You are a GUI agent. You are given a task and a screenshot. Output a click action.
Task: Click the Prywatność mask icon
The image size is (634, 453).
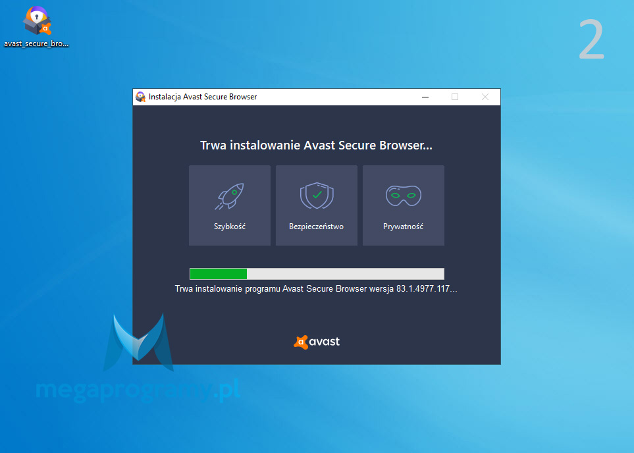[x=403, y=196]
